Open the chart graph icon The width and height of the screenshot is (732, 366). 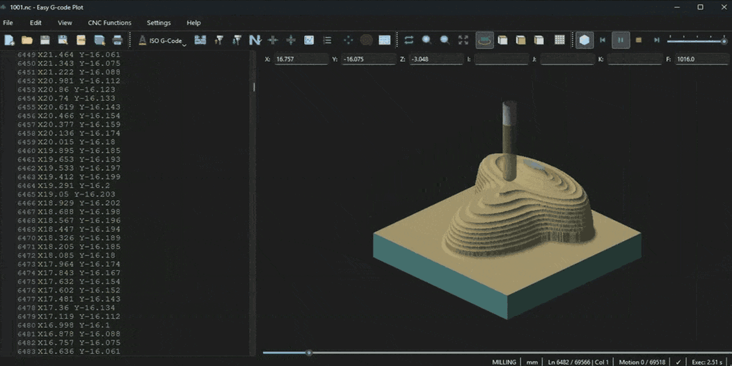[309, 40]
